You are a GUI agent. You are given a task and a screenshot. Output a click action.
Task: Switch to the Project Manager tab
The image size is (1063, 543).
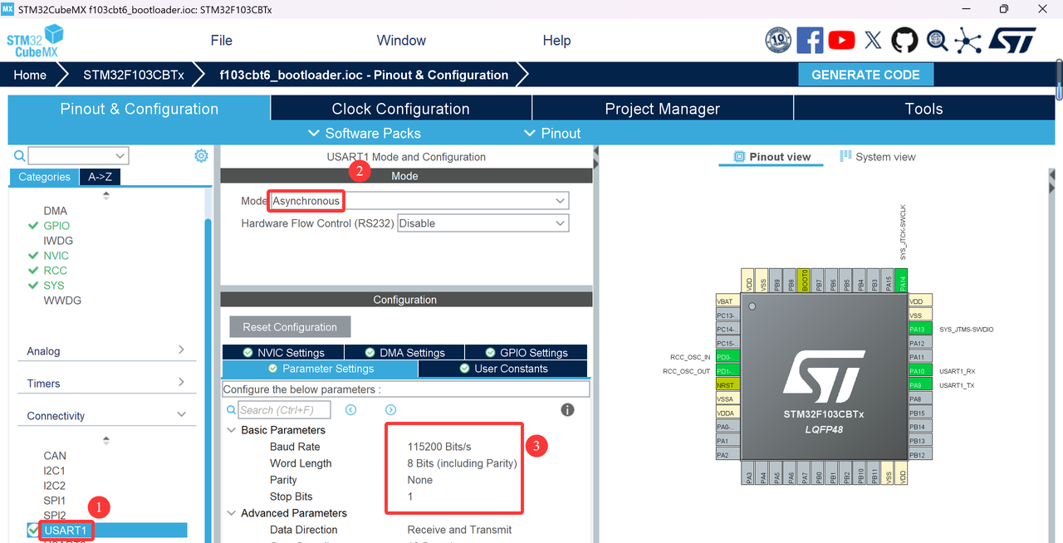(x=663, y=109)
